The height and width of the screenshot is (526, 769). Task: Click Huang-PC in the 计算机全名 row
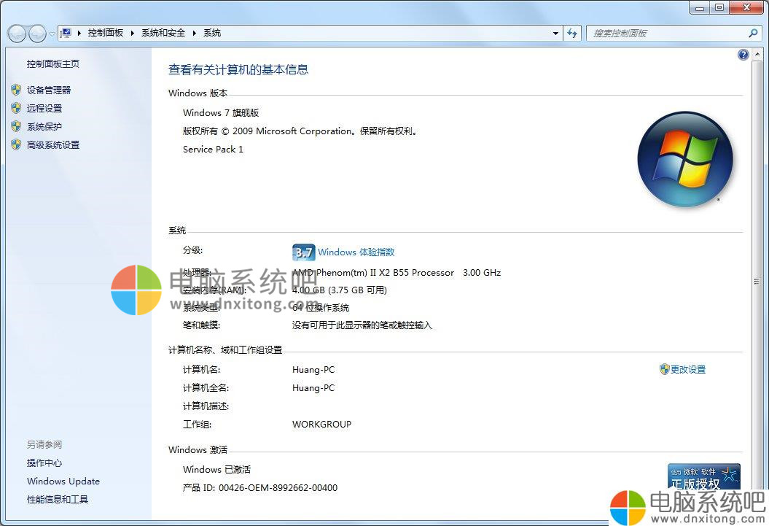[313, 387]
